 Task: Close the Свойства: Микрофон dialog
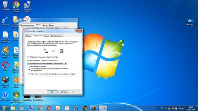tap(79, 31)
